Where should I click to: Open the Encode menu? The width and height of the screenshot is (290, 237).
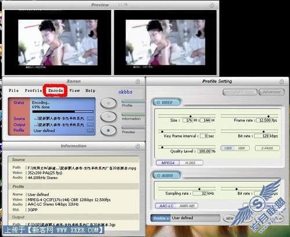(x=56, y=90)
